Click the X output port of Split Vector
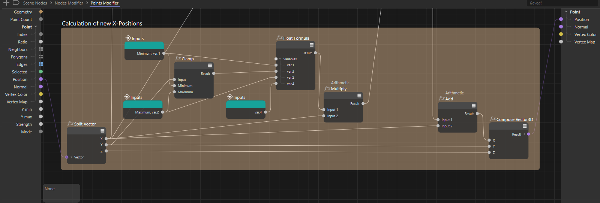This screenshot has width=600, height=203. 106,139
